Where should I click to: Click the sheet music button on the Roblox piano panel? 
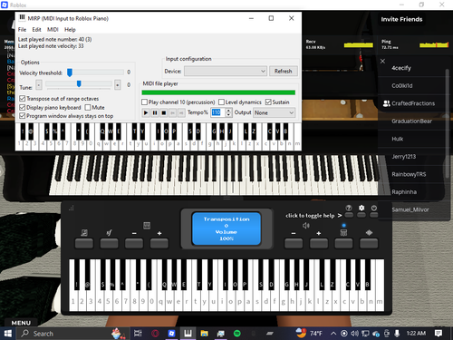(x=84, y=243)
